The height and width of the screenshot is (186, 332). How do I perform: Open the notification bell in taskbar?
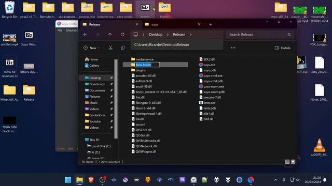325,180
